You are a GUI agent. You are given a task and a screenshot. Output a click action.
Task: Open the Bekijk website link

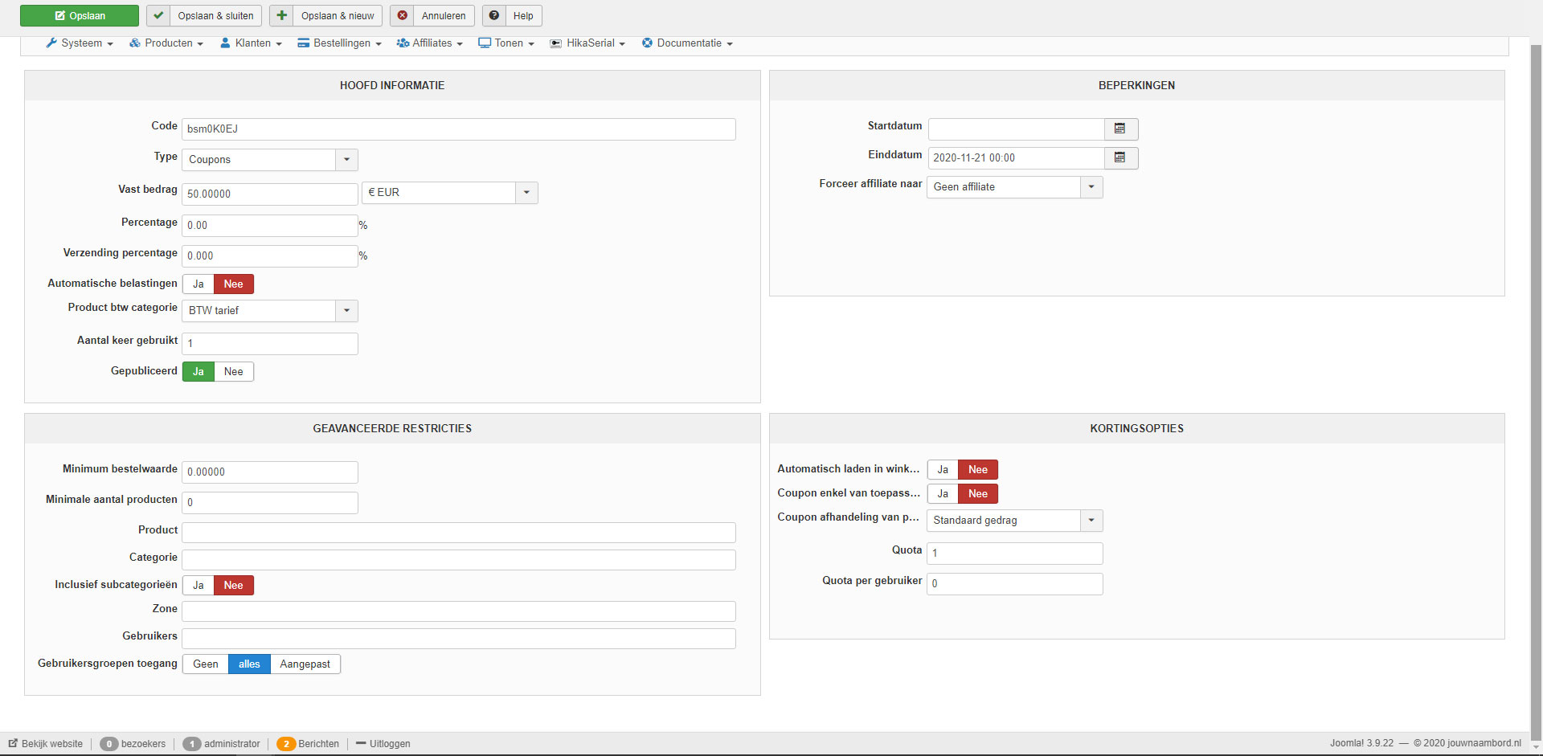(x=46, y=744)
